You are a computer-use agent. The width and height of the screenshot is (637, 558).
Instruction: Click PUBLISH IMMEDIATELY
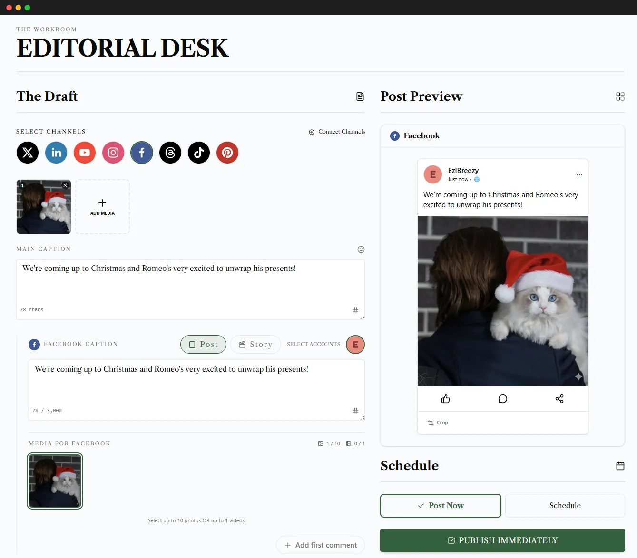click(x=502, y=540)
